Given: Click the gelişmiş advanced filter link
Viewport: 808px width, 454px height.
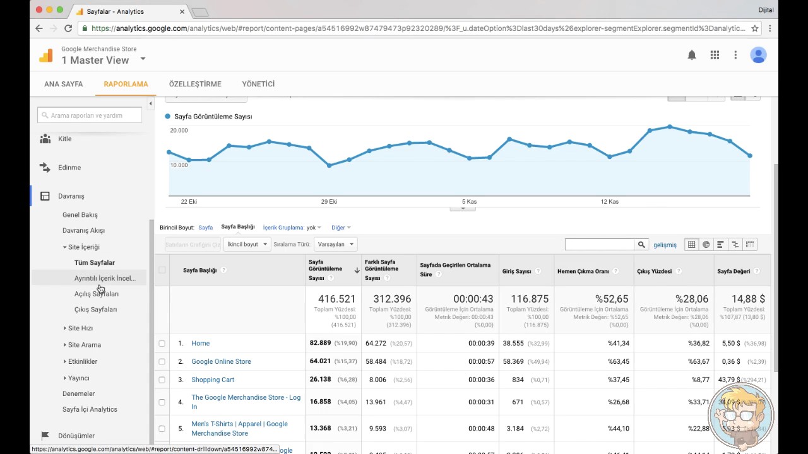Looking at the screenshot, I should (665, 245).
